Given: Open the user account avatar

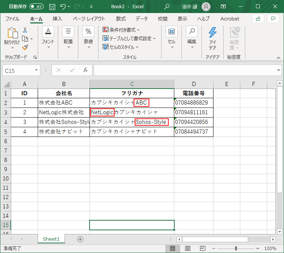Looking at the screenshot, I should click(206, 7).
